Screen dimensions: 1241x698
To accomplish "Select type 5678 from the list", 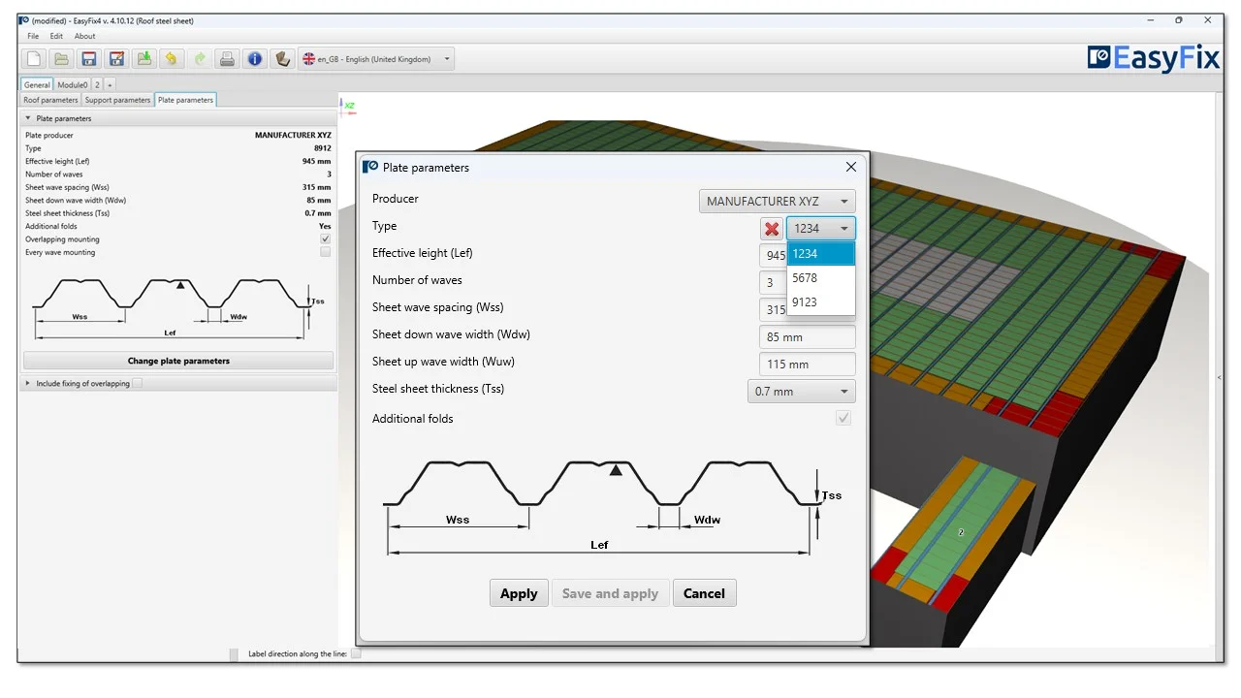I will coord(805,278).
